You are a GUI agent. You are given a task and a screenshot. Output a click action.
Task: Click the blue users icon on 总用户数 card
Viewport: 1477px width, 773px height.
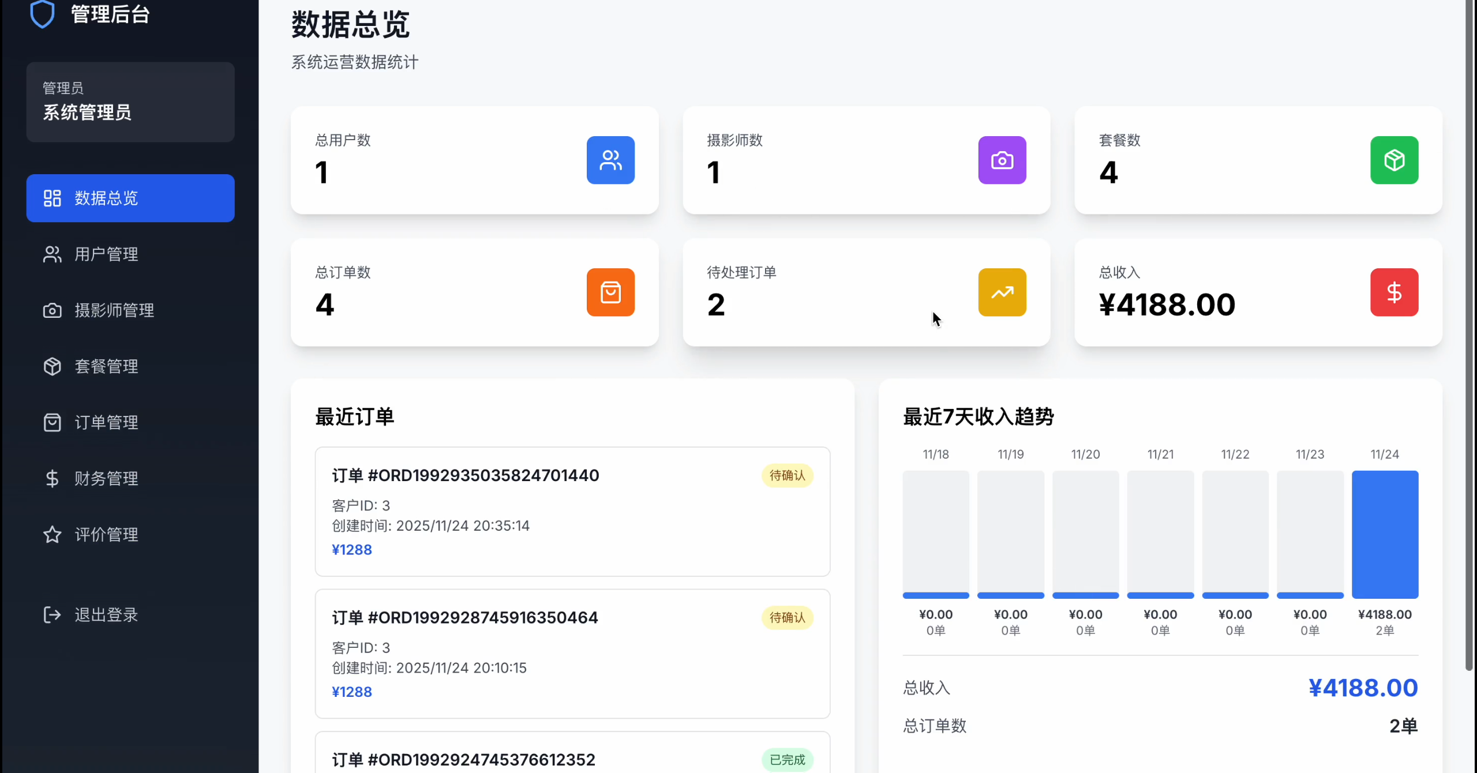(610, 160)
